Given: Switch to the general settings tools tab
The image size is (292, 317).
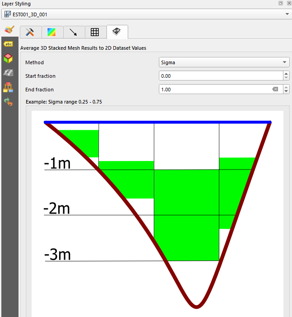Looking at the screenshot, I should pyautogui.click(x=30, y=32).
